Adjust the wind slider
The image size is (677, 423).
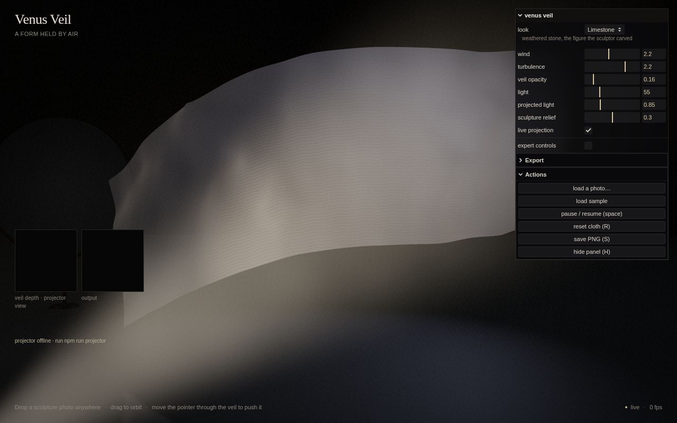(x=612, y=54)
